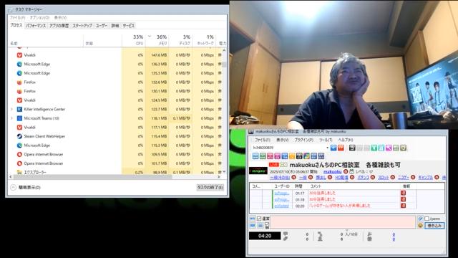Click the Steam Client WebHelper process icon
The image size is (458, 258).
coord(19,136)
